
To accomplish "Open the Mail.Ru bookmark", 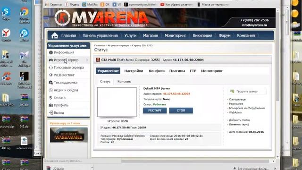I will pyautogui.click(x=90, y=4).
